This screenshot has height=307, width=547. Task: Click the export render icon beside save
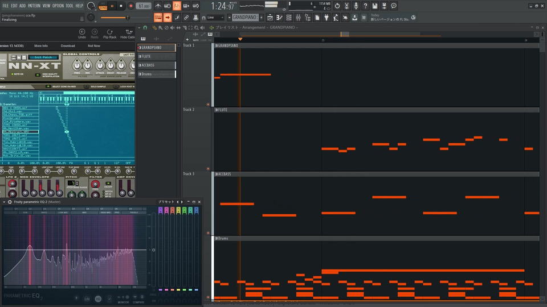384,6
